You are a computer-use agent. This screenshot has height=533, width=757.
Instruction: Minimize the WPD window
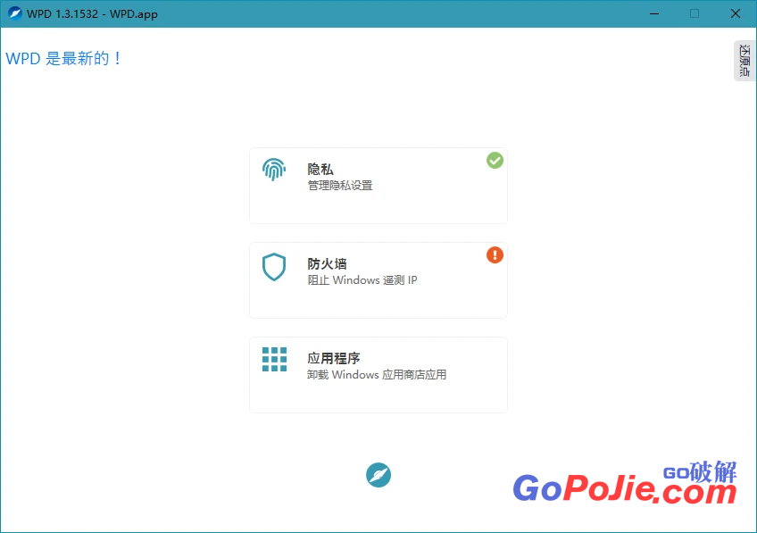click(x=654, y=13)
